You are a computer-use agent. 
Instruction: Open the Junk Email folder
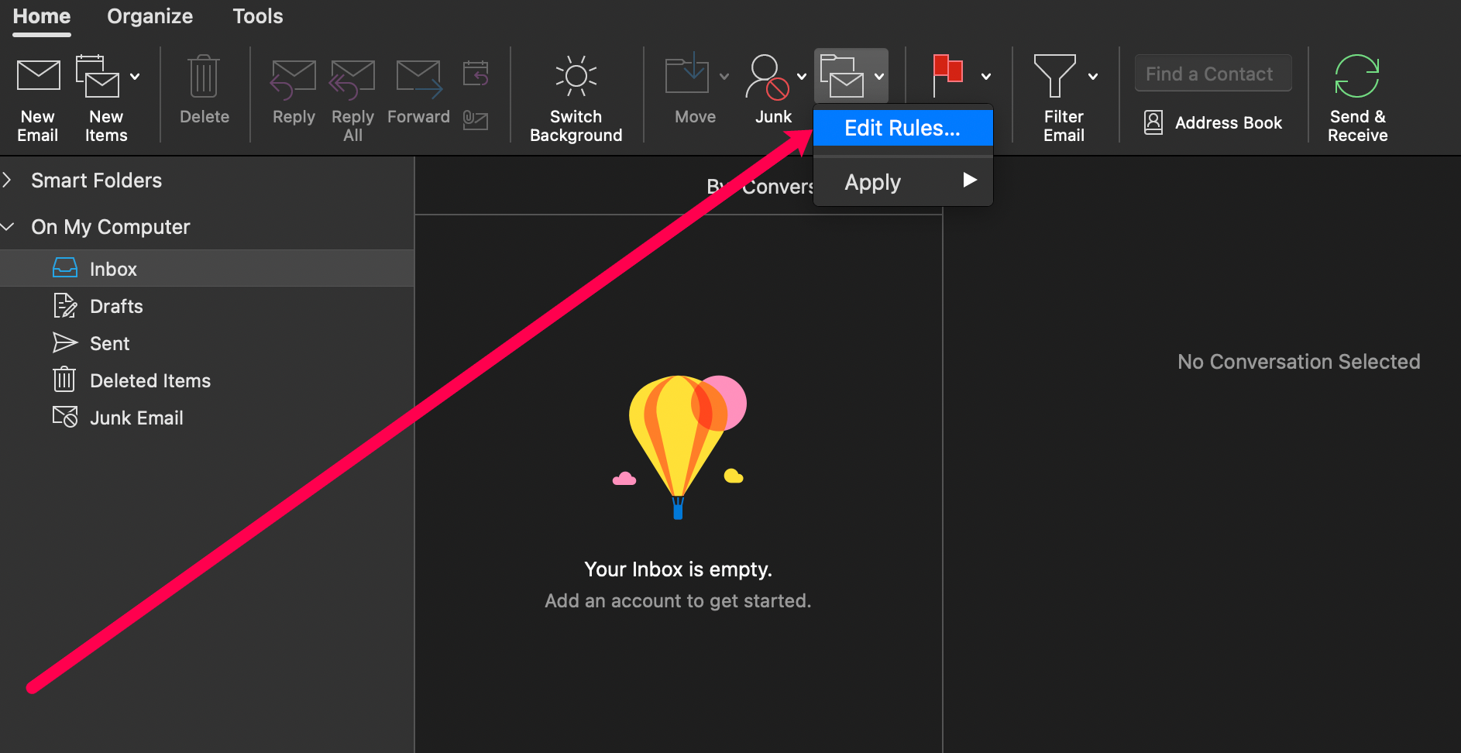point(207,418)
